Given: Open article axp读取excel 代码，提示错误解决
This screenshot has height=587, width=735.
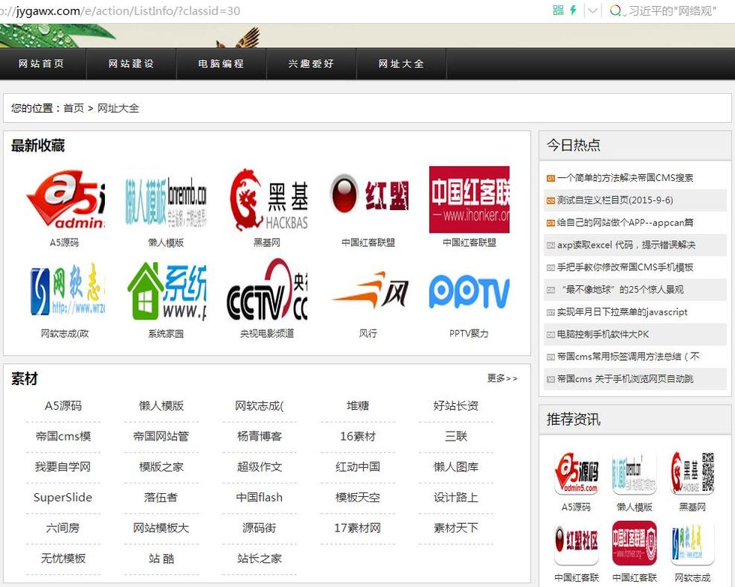Looking at the screenshot, I should 626,245.
